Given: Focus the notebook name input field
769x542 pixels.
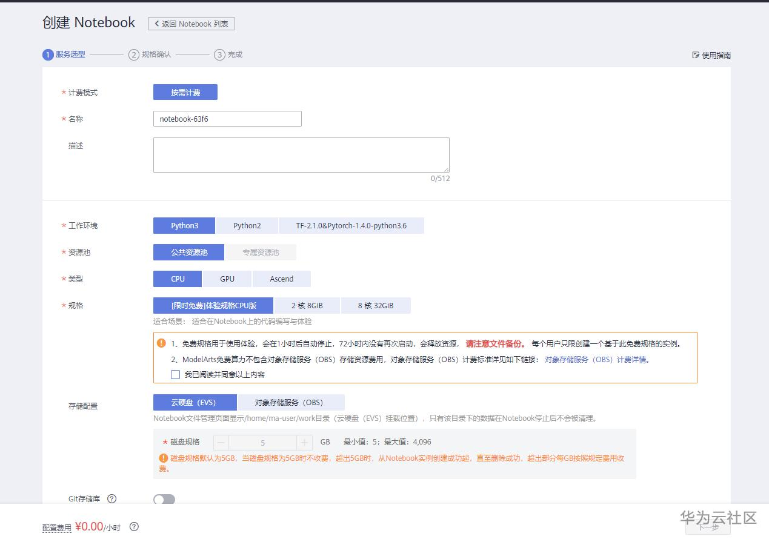Looking at the screenshot, I should tap(227, 119).
